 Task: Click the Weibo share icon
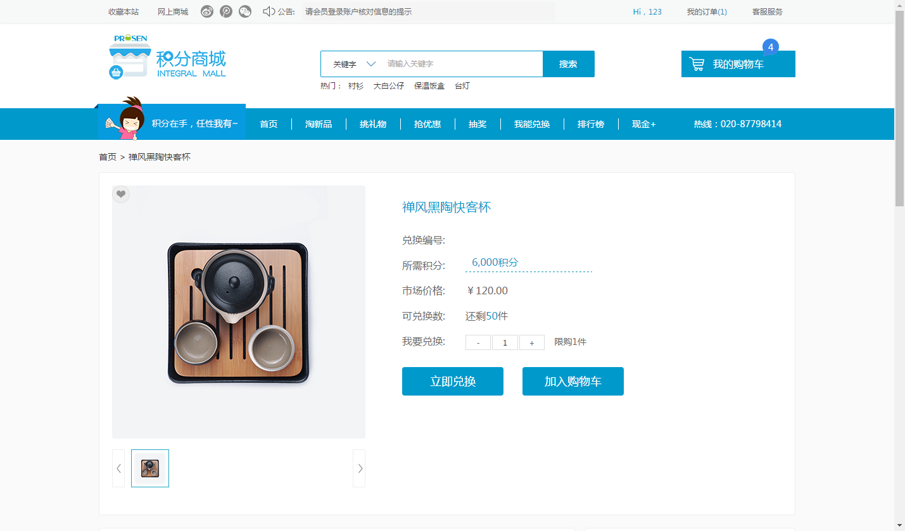tap(207, 11)
